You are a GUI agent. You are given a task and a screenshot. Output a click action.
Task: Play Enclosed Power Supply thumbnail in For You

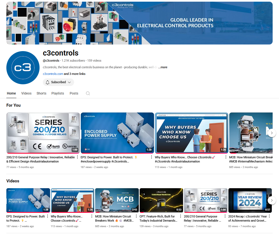click(x=117, y=133)
